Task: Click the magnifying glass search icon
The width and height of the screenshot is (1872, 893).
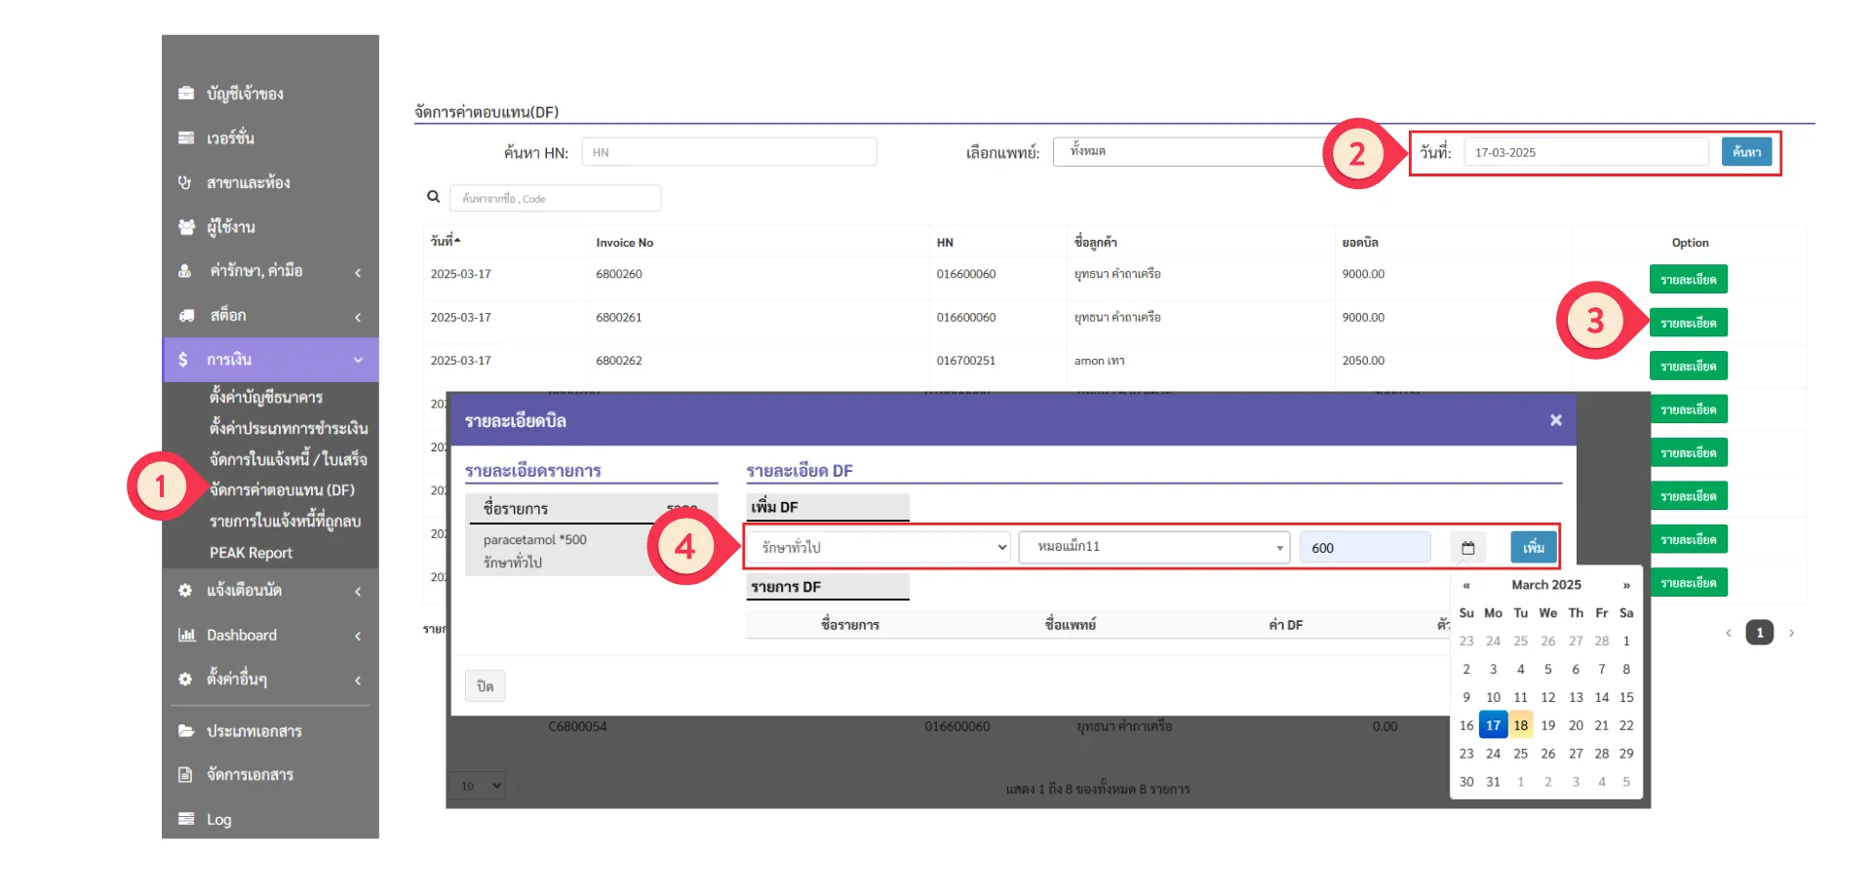Action: pyautogui.click(x=434, y=197)
